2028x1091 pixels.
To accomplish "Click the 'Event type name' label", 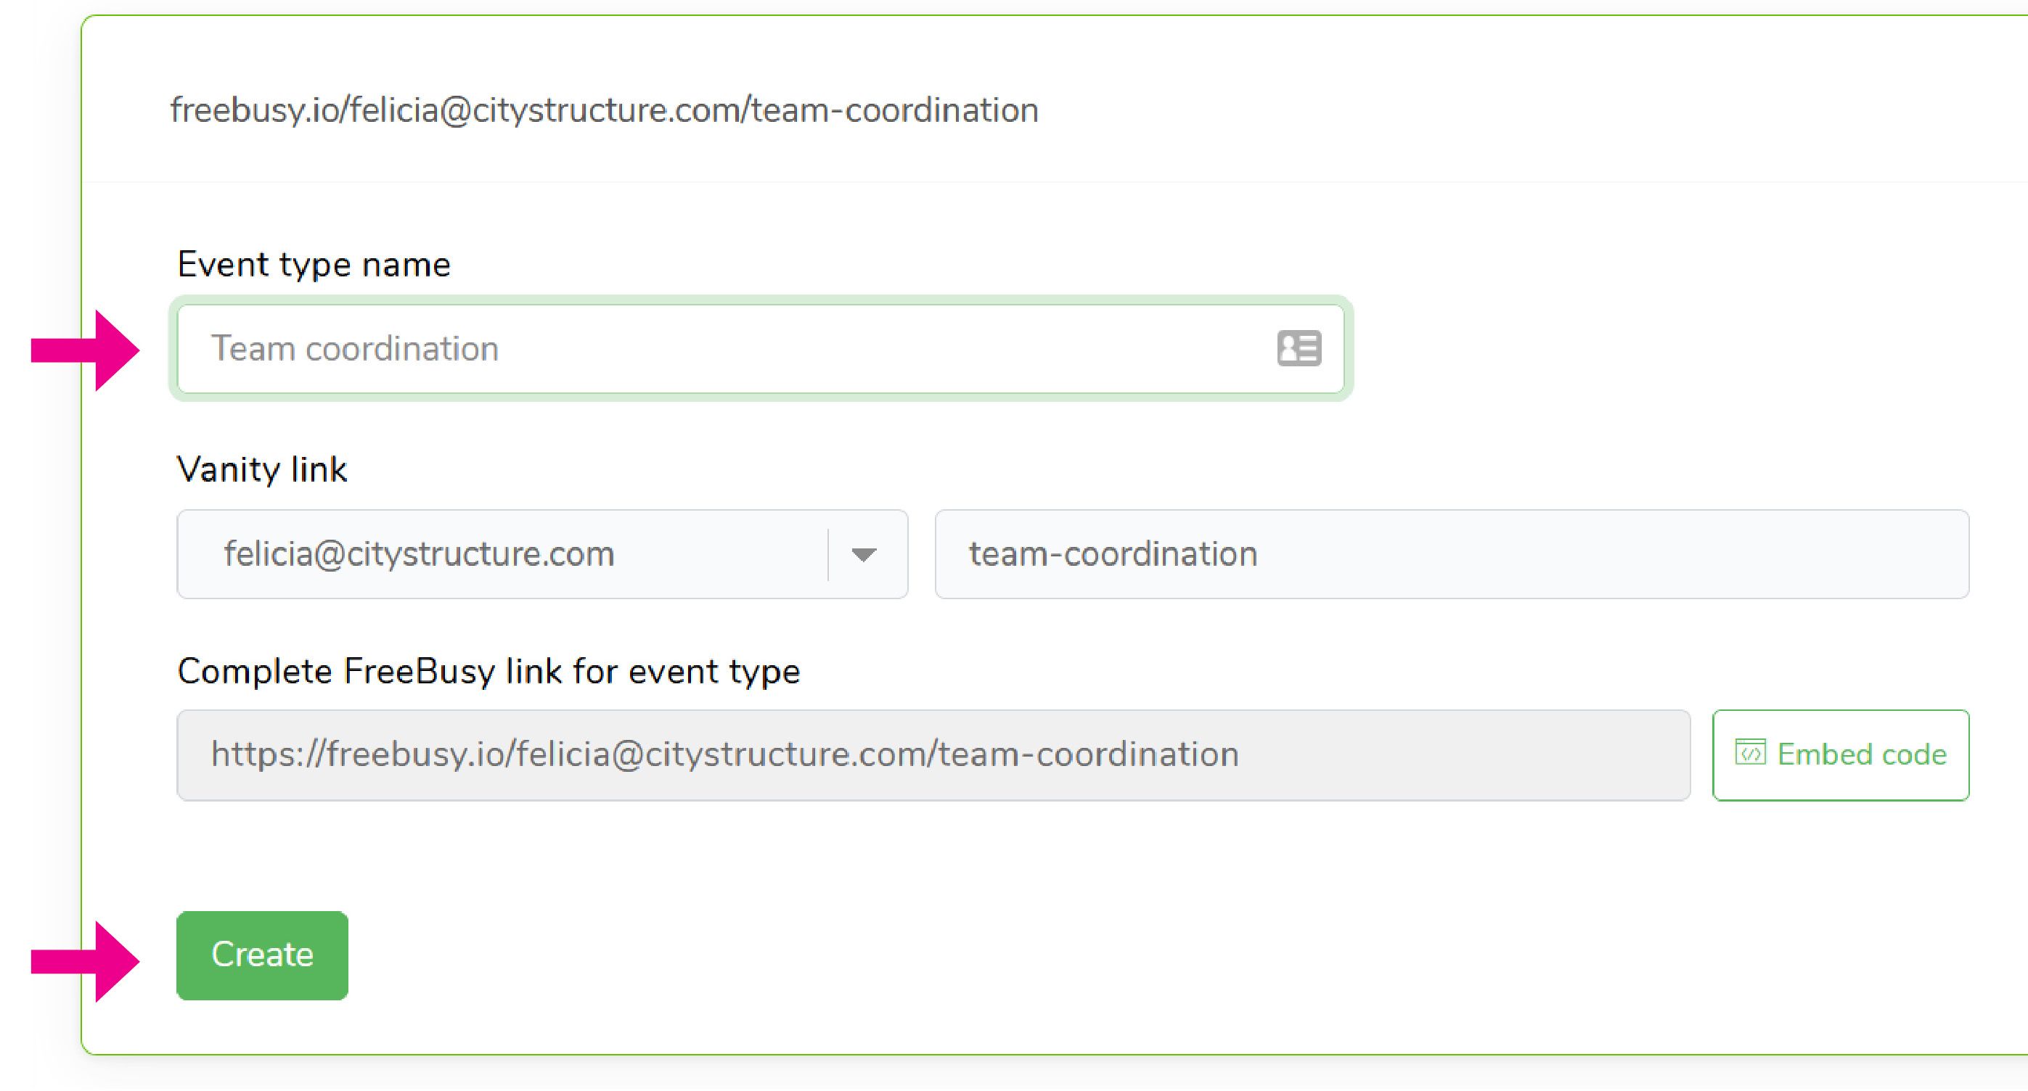I will [314, 264].
